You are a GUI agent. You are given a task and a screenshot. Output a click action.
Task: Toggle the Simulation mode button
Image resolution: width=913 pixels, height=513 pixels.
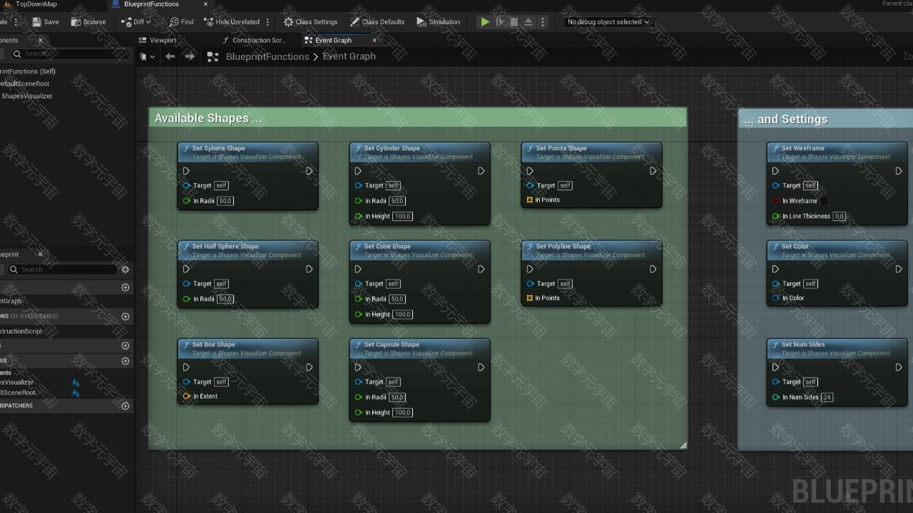coord(438,22)
